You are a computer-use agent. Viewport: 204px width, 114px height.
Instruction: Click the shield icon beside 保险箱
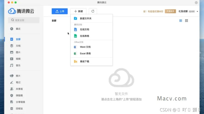(12, 95)
